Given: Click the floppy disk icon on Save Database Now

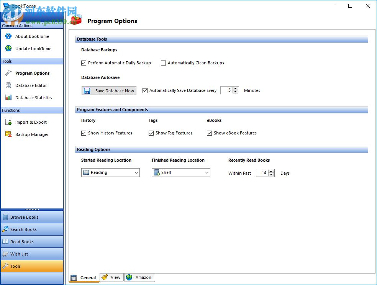Looking at the screenshot, I should (x=87, y=90).
